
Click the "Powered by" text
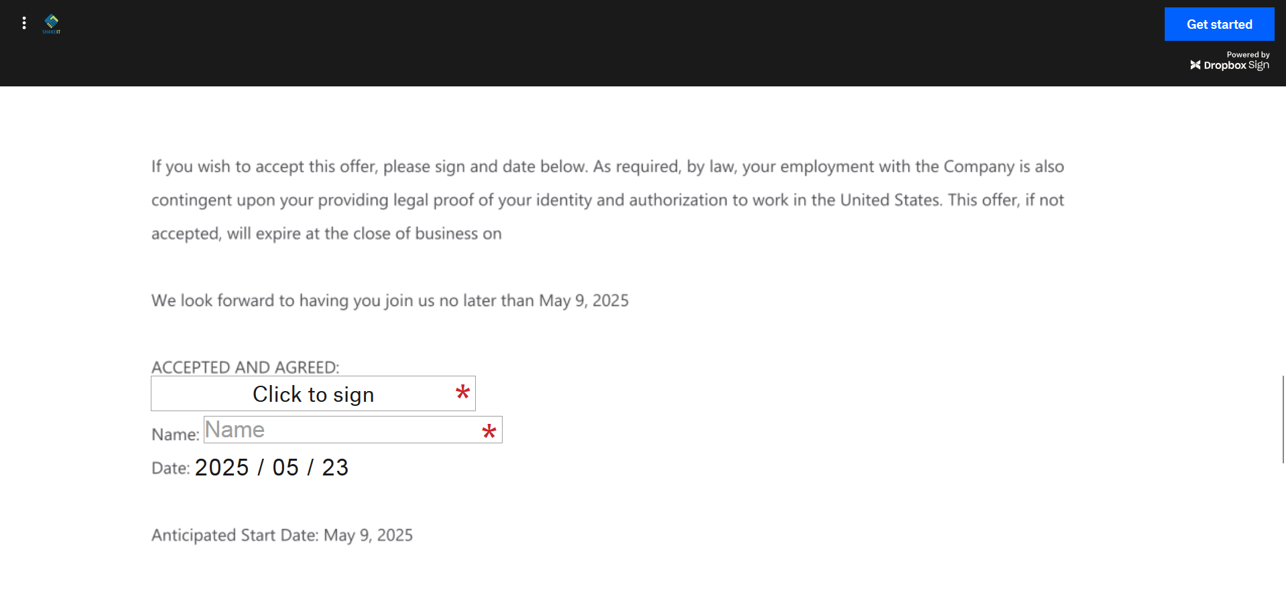(1248, 55)
